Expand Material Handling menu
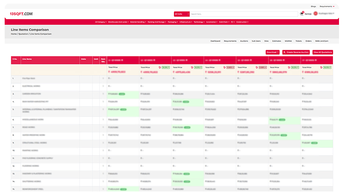This screenshot has width=346, height=194. [x=138, y=22]
